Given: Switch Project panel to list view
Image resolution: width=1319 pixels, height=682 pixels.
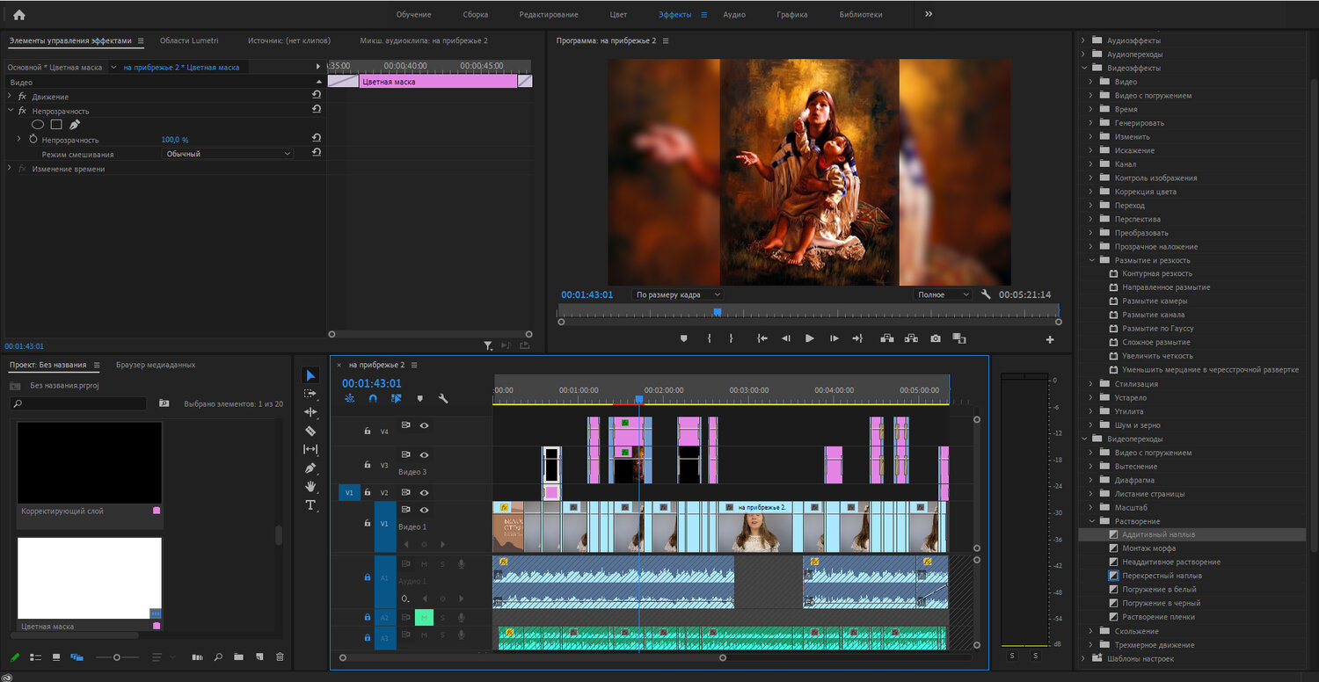Looking at the screenshot, I should click(36, 657).
